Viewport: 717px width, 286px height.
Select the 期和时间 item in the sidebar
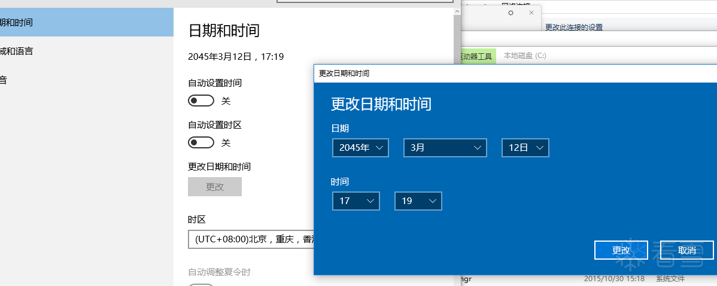(87, 22)
